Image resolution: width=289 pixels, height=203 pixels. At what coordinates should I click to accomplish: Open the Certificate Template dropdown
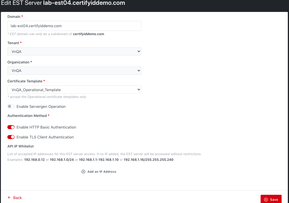point(74,90)
